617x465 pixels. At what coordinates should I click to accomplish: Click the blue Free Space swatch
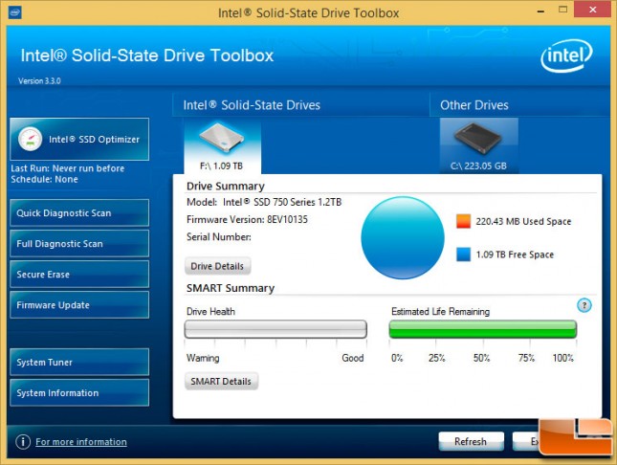tap(463, 255)
